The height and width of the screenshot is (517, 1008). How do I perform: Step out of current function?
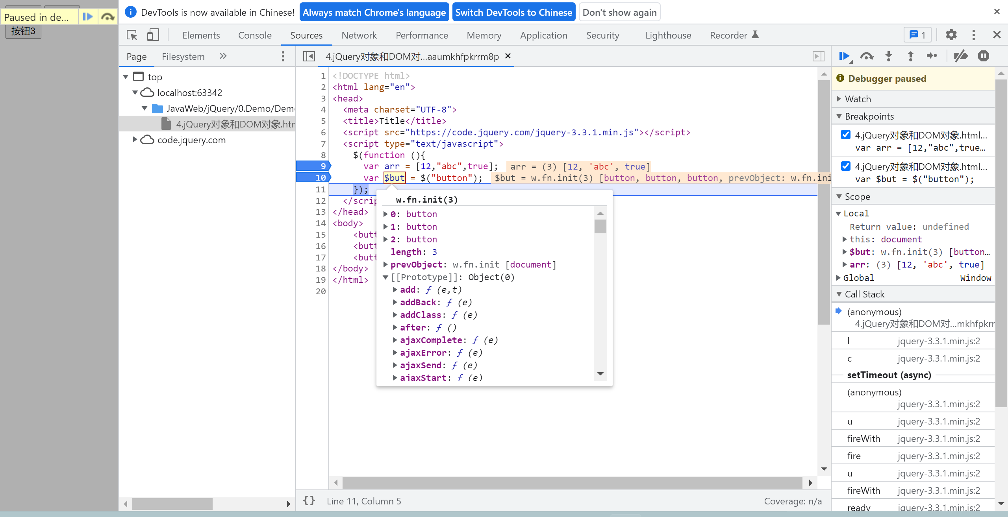[911, 56]
